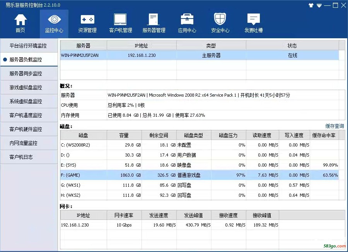Viewport: 348px width, 252px height.
Task: Click the 97% disk pressure value
Action: click(241, 175)
